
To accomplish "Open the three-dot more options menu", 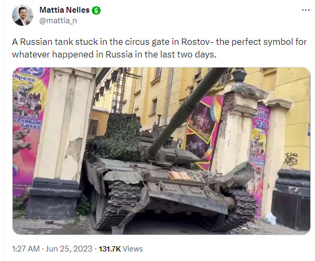I will tap(306, 10).
